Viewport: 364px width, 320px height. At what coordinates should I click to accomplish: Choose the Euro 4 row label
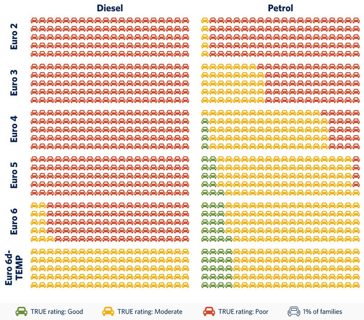14,130
